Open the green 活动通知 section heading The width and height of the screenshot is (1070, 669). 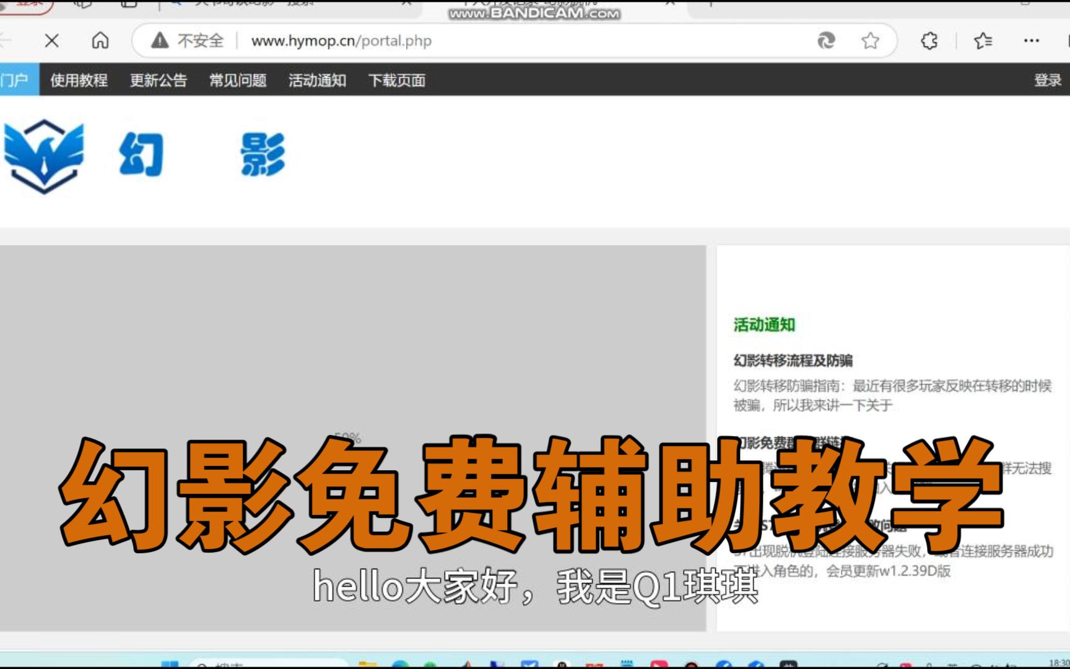point(764,325)
